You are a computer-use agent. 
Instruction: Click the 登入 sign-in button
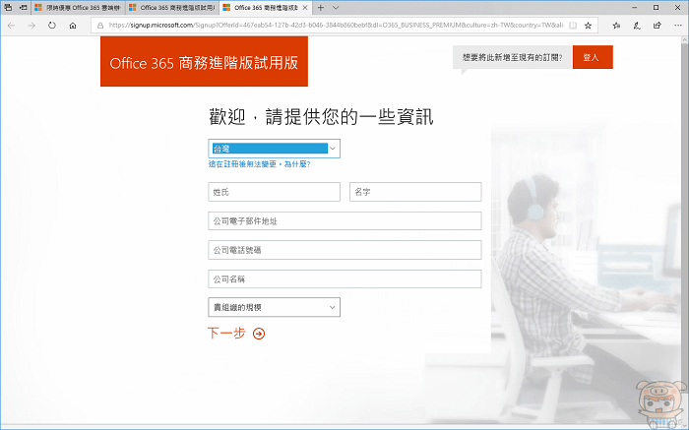click(593, 57)
